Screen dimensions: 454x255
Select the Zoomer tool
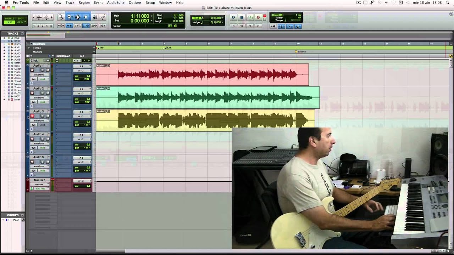pyautogui.click(x=61, y=17)
